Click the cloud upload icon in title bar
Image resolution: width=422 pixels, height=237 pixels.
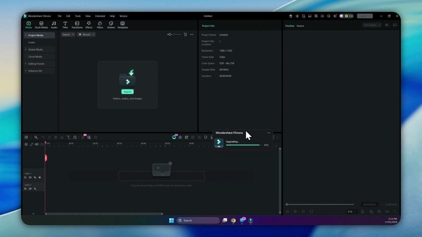tap(322, 16)
